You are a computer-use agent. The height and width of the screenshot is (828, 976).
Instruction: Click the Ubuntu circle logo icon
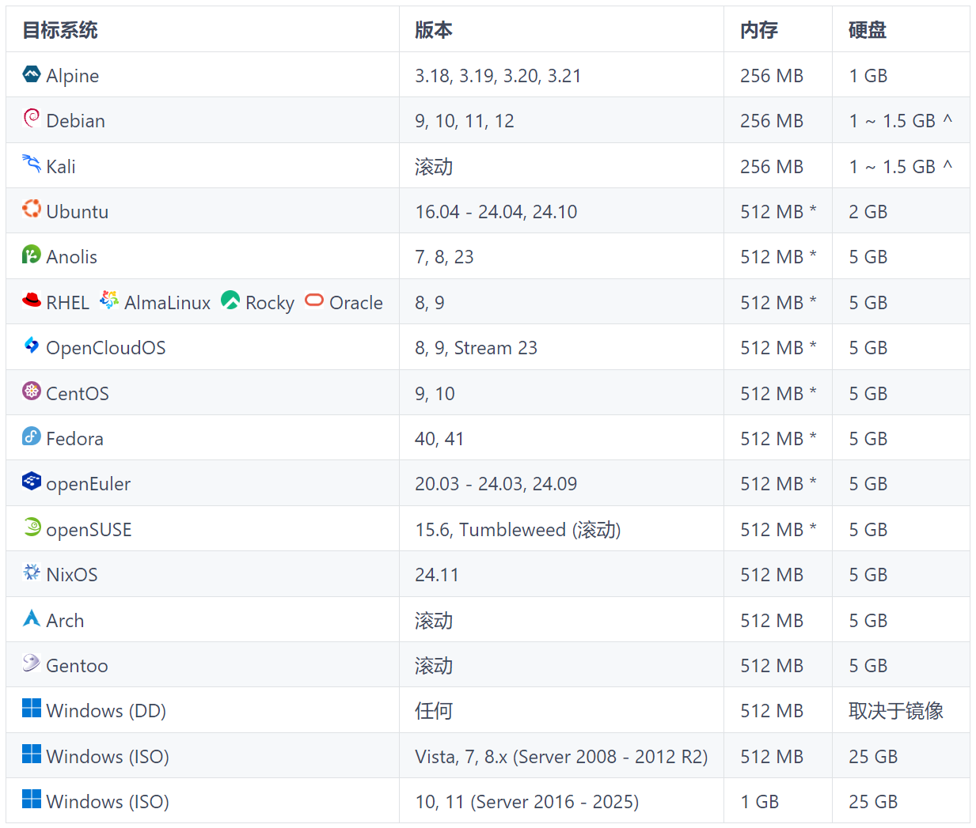32,209
